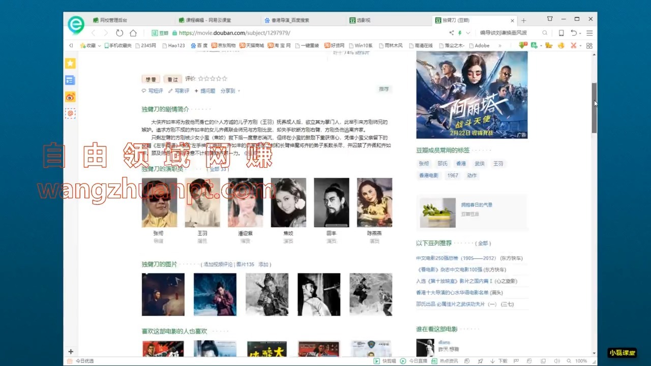The width and height of the screenshot is (651, 366).
Task: Click the green lightning speed-mode icon
Action: (460, 33)
